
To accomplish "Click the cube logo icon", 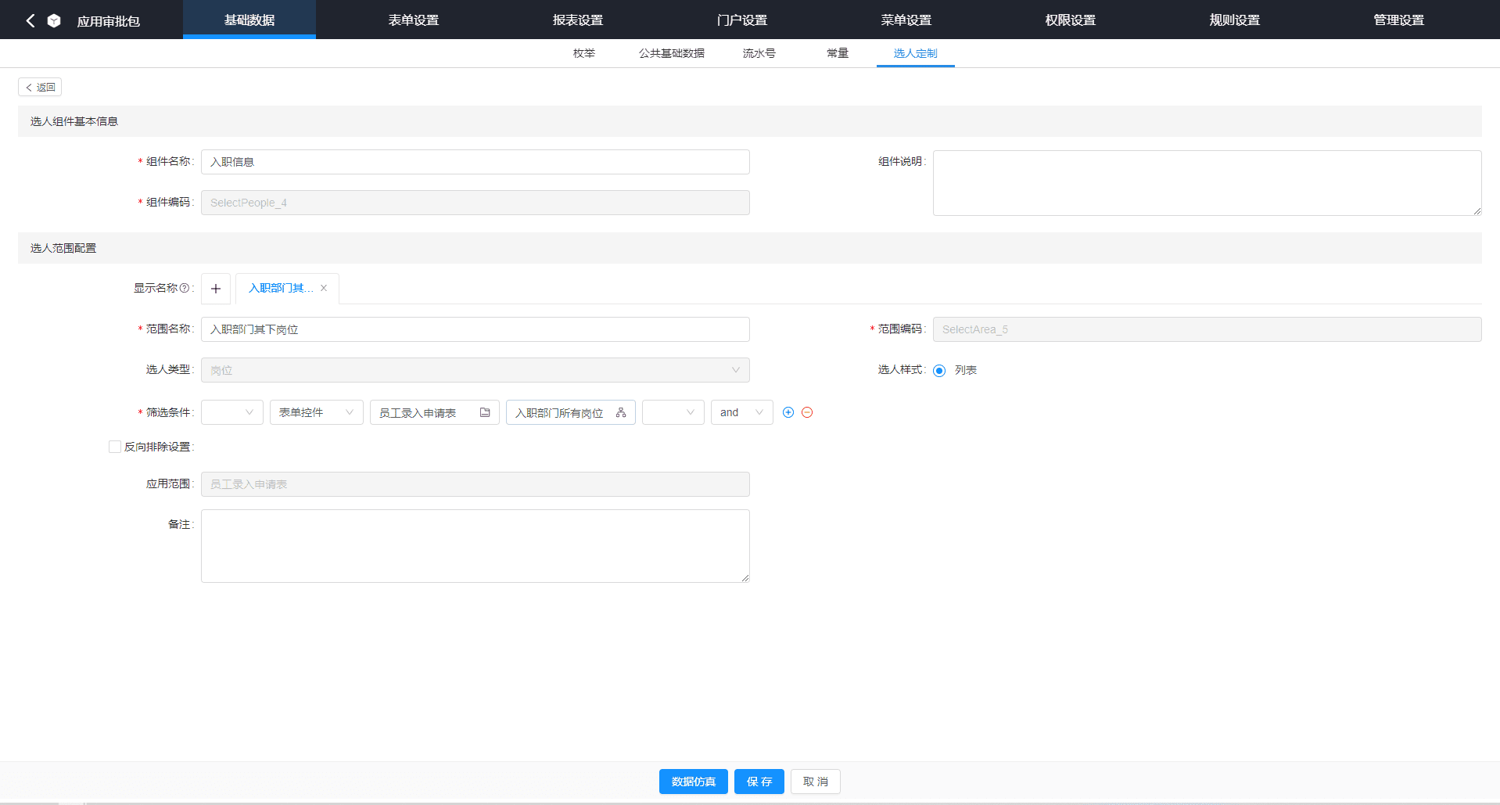I will coord(54,20).
